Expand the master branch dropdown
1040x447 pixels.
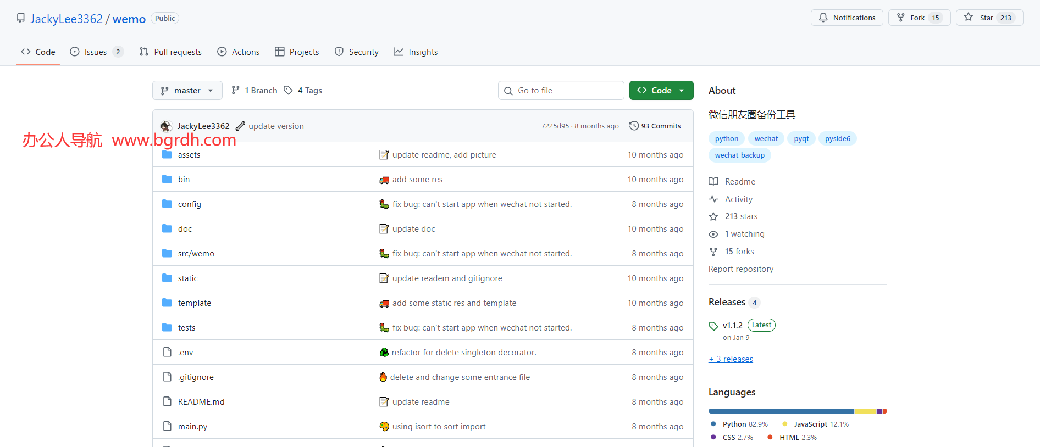tap(187, 91)
